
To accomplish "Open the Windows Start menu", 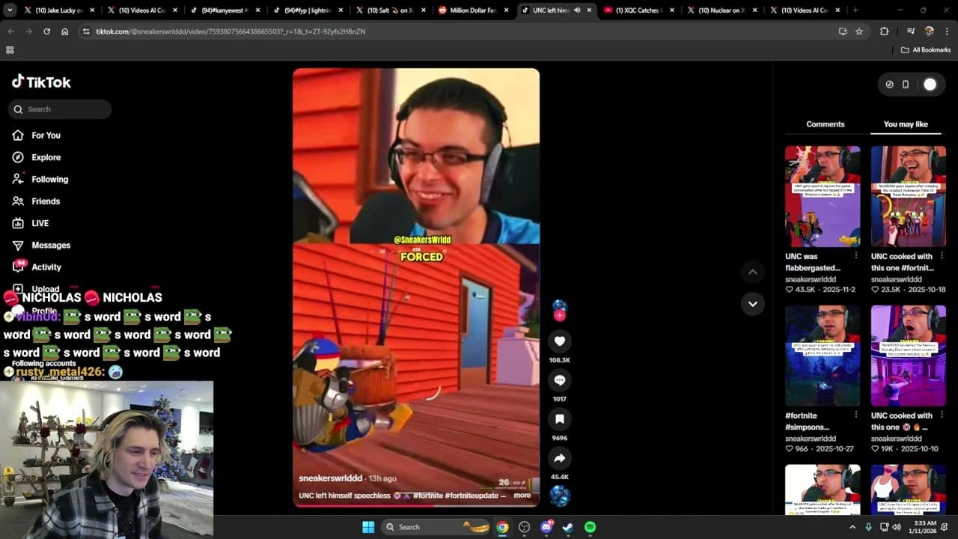I will point(368,527).
